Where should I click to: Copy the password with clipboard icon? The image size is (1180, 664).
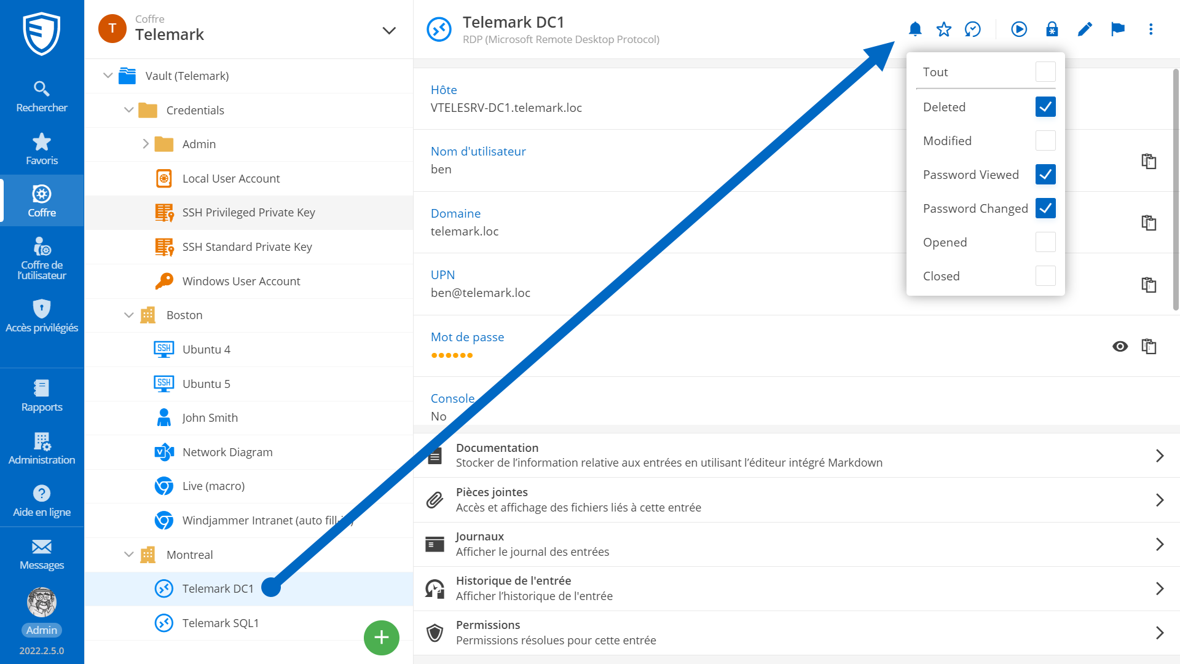coord(1149,346)
